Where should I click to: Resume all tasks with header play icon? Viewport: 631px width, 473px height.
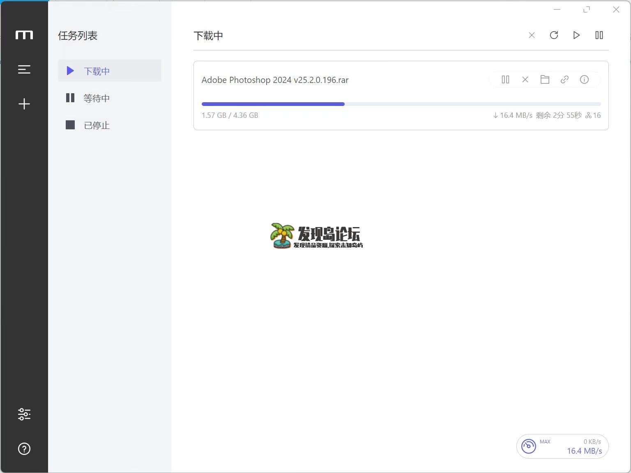click(576, 35)
